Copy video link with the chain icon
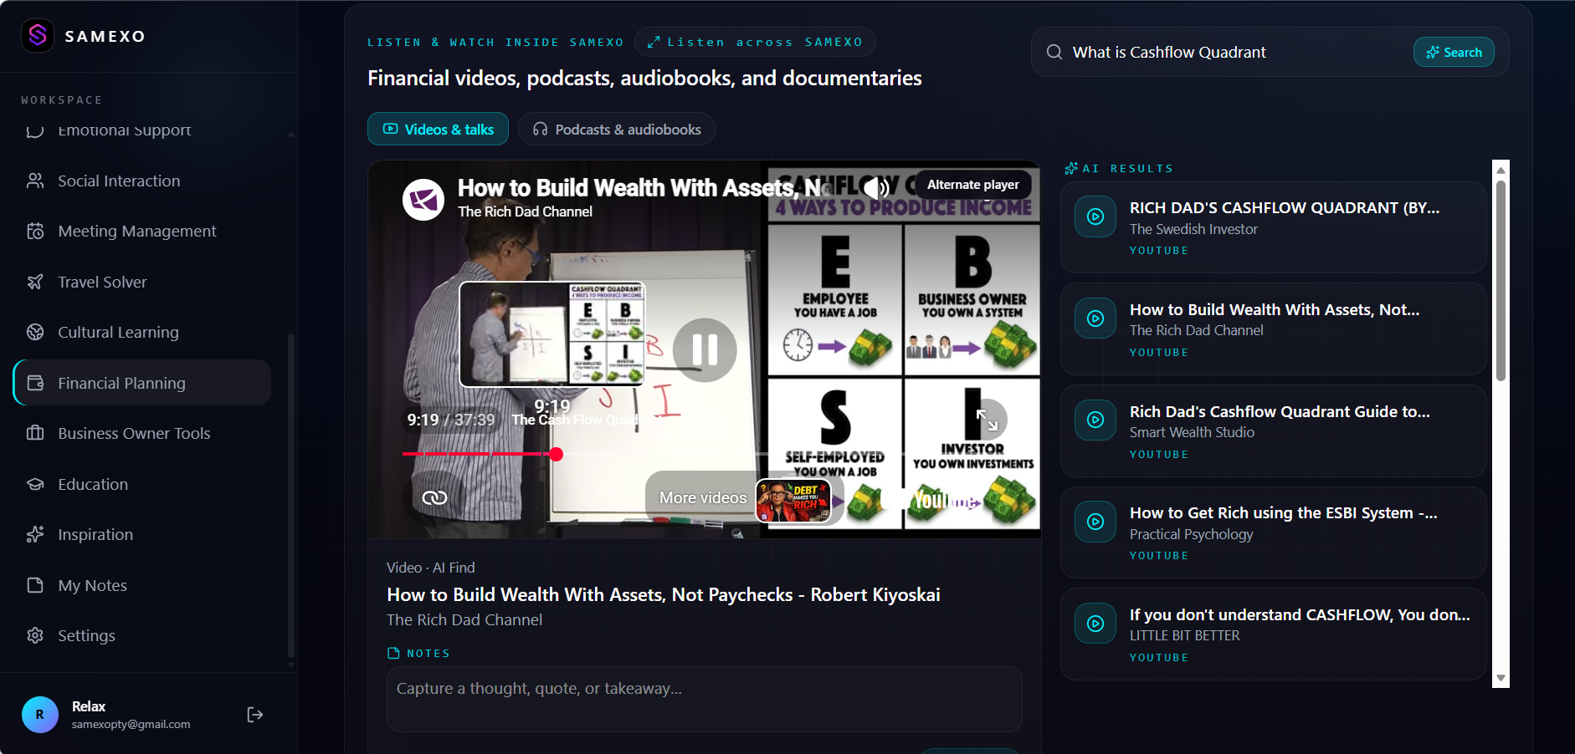 [x=434, y=497]
